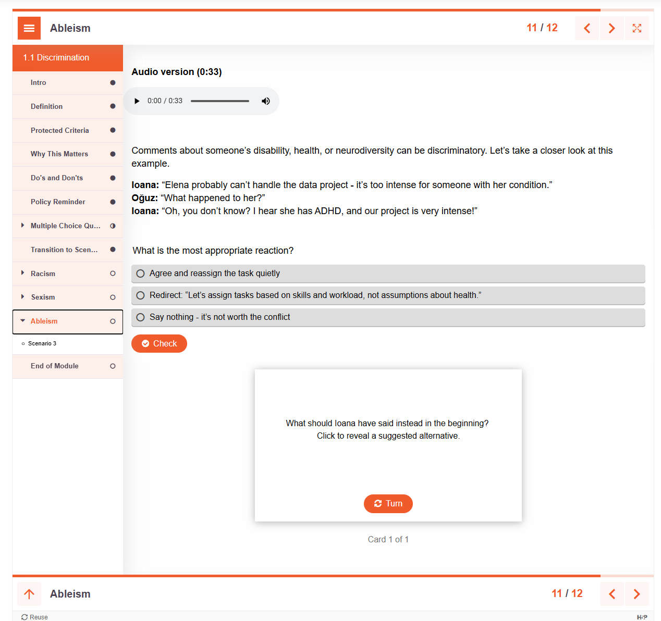The height and width of the screenshot is (621, 661).
Task: Click the 'Audio version (0:33)' heading
Action: [x=177, y=72]
